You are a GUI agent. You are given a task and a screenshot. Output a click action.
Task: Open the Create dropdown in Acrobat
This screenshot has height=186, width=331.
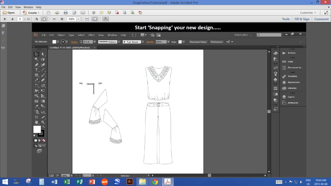(x=31, y=13)
